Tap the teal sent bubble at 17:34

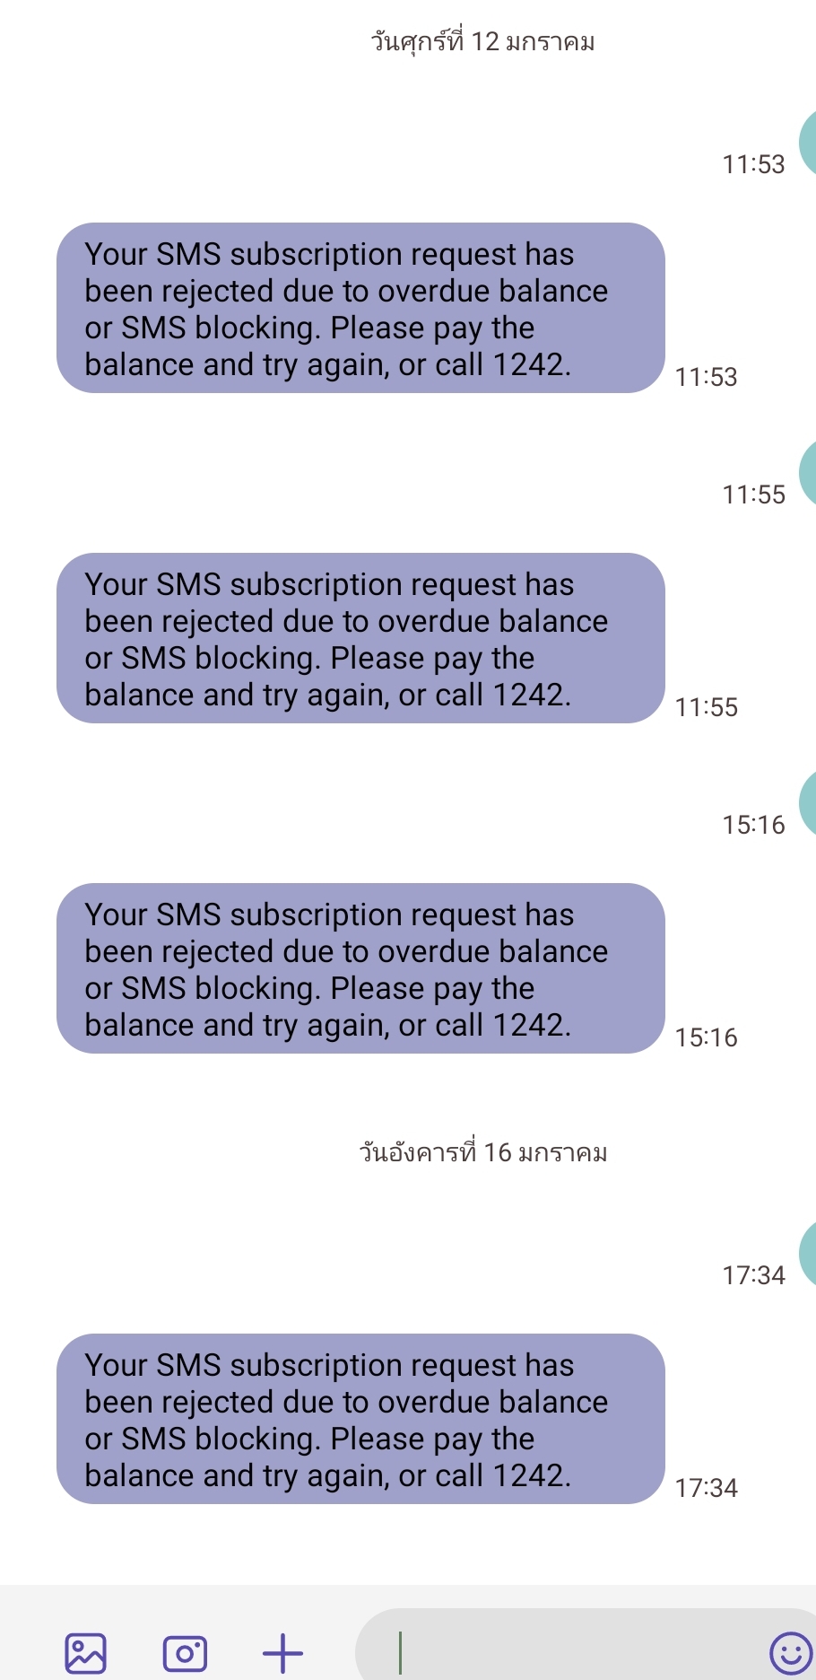pos(808,1253)
